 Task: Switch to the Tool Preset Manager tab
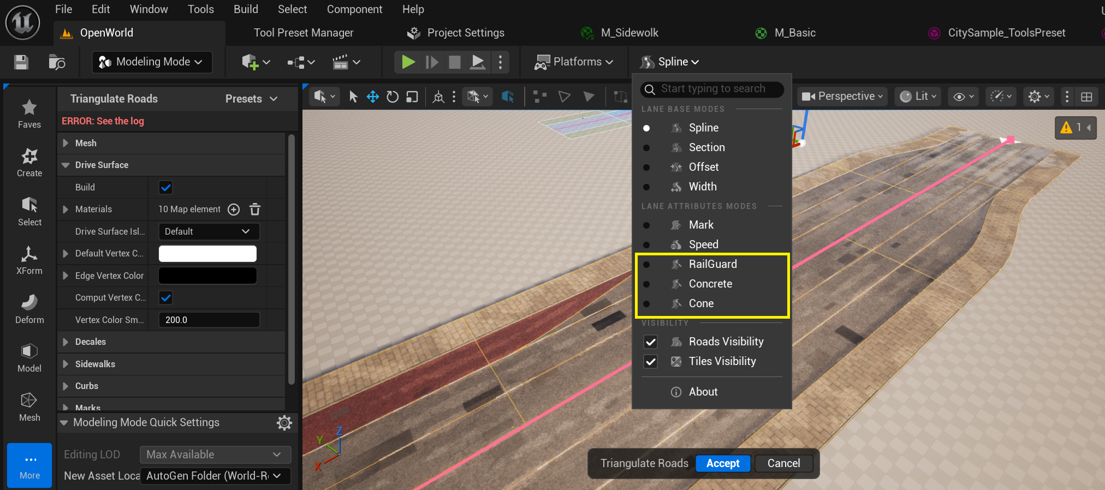[x=304, y=33]
